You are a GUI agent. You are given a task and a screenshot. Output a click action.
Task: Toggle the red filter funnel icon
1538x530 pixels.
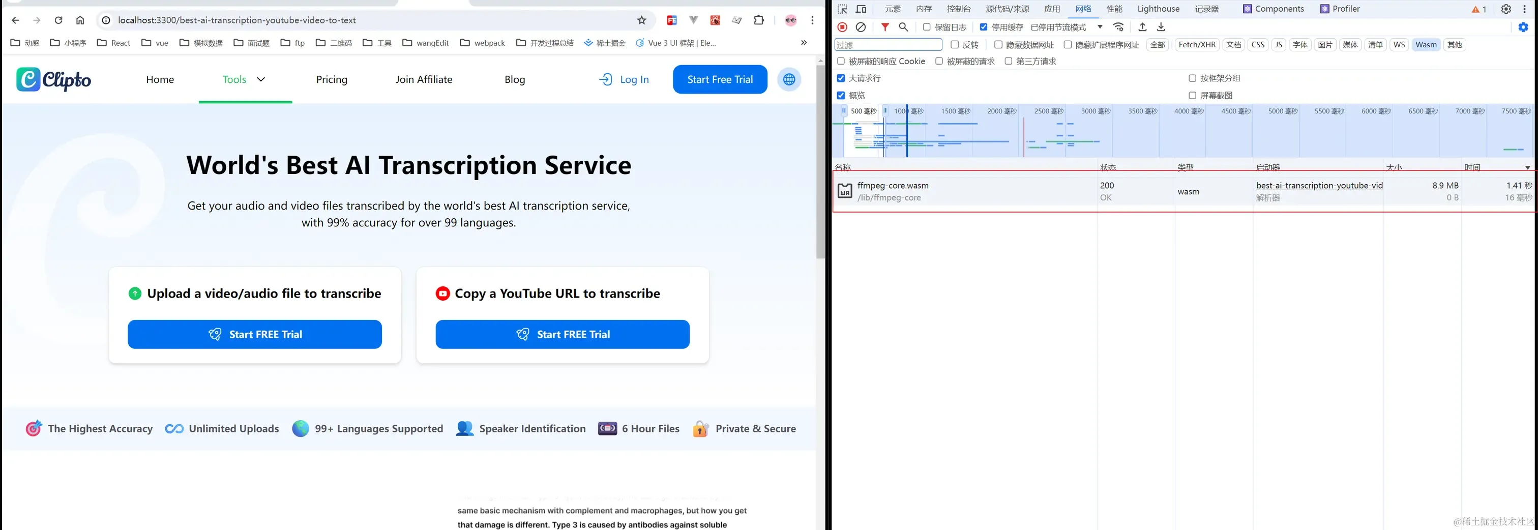point(885,27)
